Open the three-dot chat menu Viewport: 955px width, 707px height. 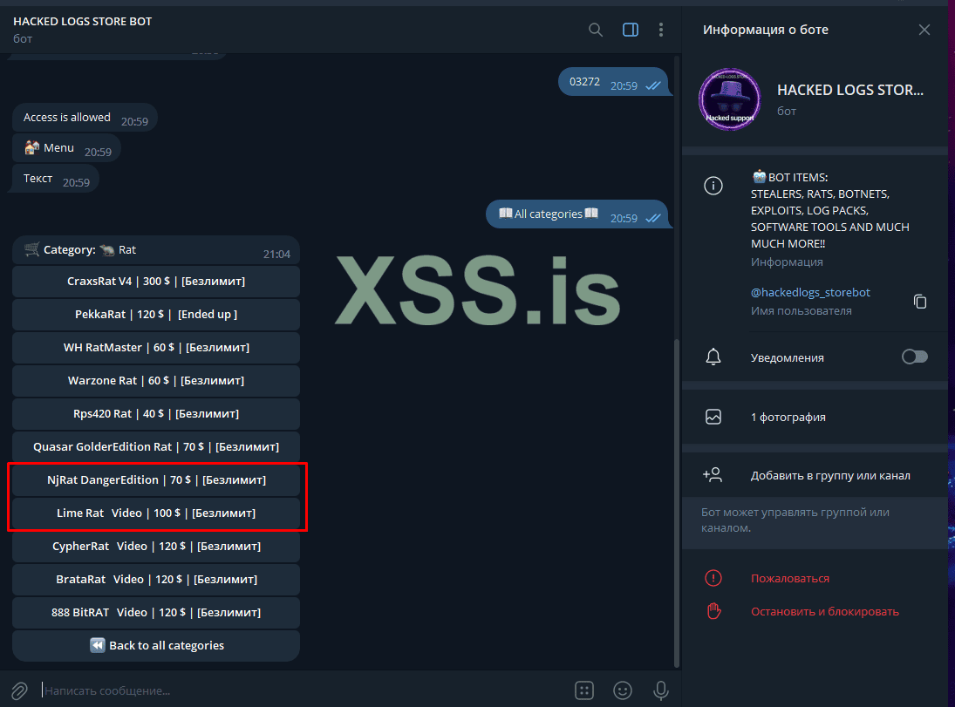coord(661,30)
